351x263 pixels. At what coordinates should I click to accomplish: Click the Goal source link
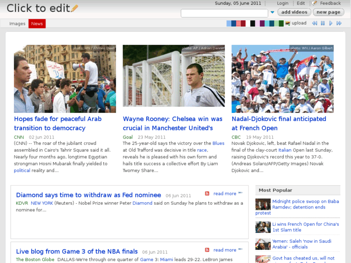(127, 137)
